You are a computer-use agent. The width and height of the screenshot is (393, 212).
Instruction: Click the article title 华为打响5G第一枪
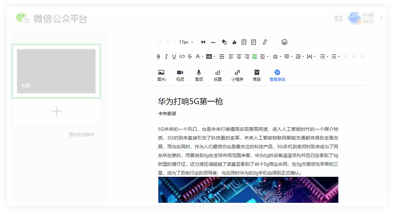[190, 102]
